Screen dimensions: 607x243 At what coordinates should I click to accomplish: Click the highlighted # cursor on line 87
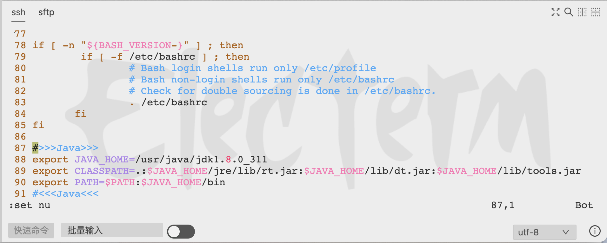pos(35,148)
